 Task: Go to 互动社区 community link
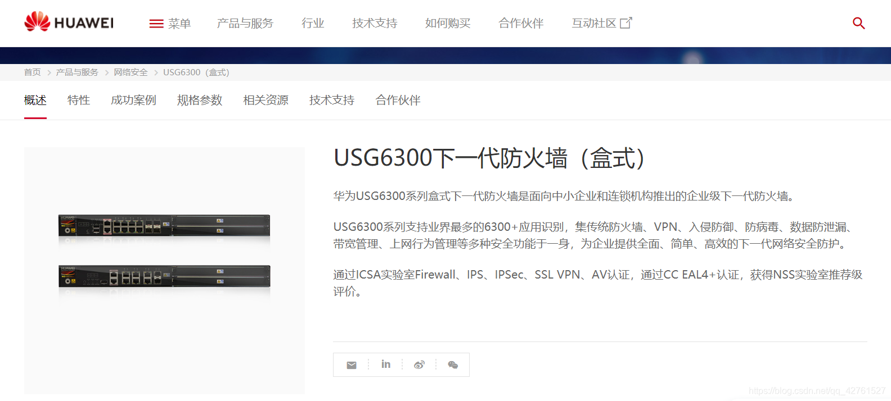pos(594,23)
